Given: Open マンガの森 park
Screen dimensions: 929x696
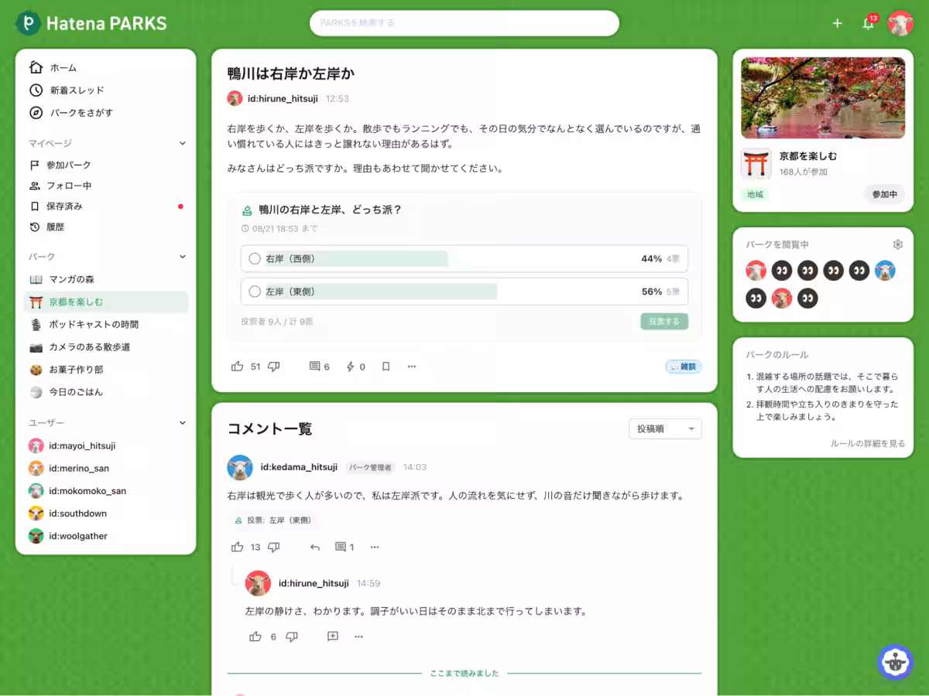Looking at the screenshot, I should pos(106,279).
